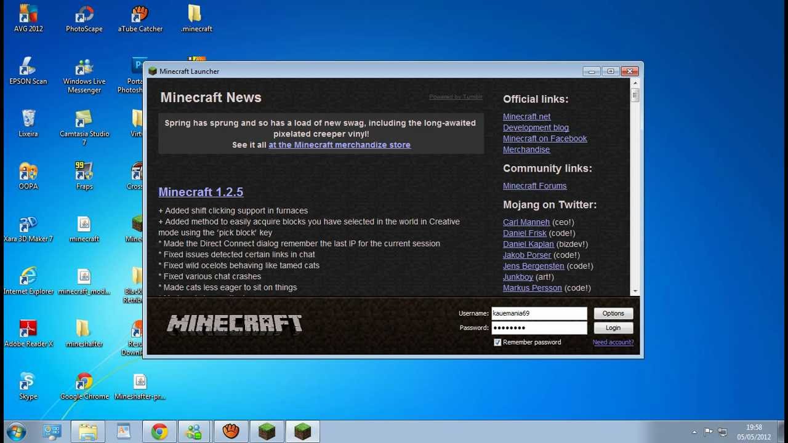
Task: Show hidden system tray icons arrow
Action: click(x=694, y=432)
